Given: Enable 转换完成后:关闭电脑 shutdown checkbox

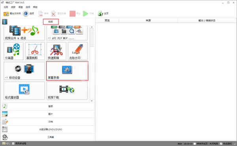Looking at the screenshot, I should tap(195, 144).
